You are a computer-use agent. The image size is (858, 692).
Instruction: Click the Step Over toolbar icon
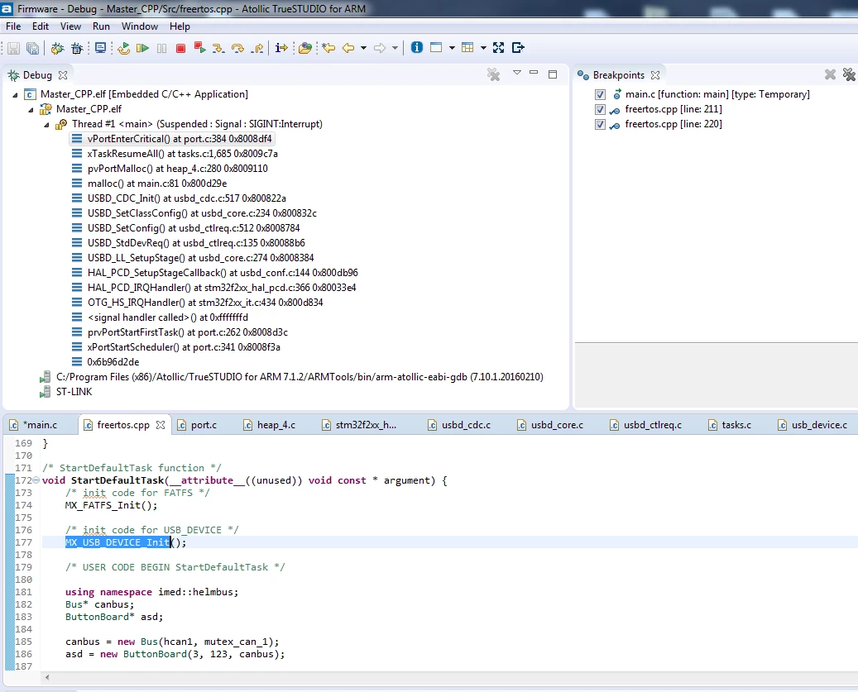pos(237,48)
